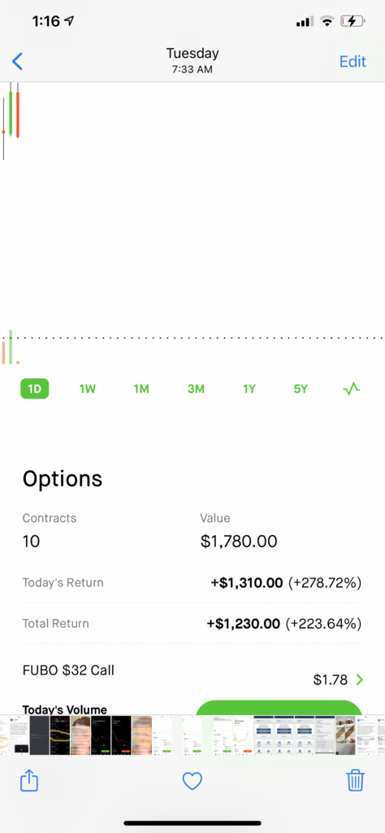Switch chart to 1W range
Viewport: 385px width, 833px height.
pos(88,389)
